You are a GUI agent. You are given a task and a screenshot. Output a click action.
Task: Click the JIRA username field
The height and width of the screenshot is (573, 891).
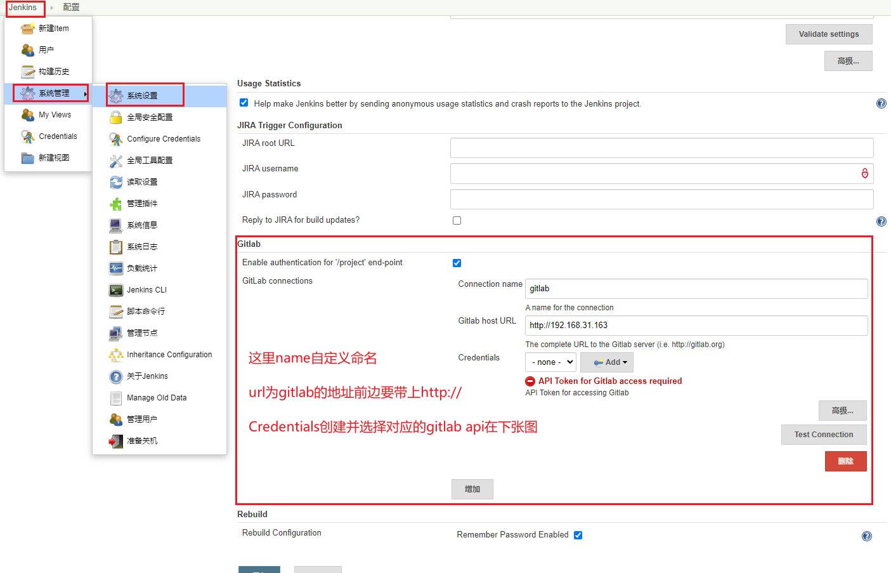[662, 173]
